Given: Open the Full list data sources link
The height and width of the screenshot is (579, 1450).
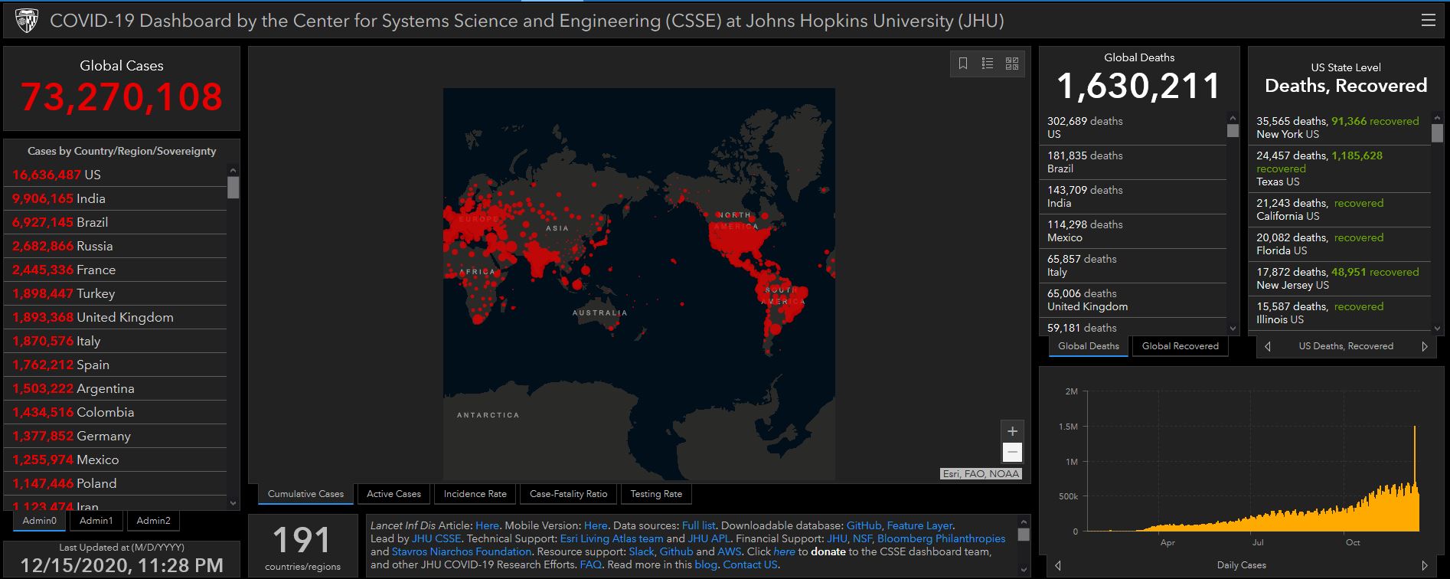Looking at the screenshot, I should (x=698, y=526).
